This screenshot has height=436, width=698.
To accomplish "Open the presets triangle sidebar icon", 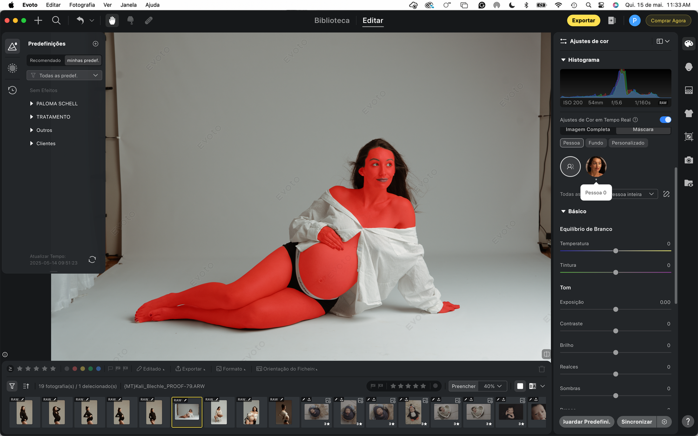I will [x=13, y=46].
